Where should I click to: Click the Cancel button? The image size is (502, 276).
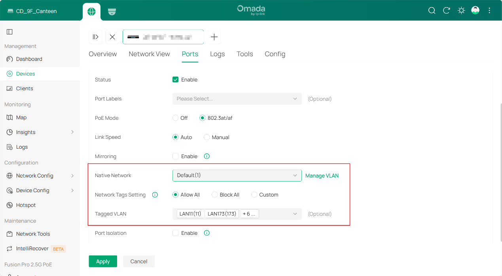[139, 261]
